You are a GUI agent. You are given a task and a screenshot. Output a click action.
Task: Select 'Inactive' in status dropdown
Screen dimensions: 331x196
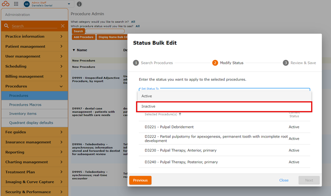(224, 106)
